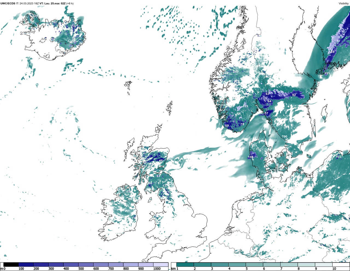The height and width of the screenshot is (271, 350).
Task: Select the '92' value over central Sweden
Action: point(294,95)
